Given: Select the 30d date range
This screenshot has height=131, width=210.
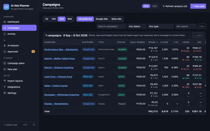Looking at the screenshot, I should (x=62, y=19).
